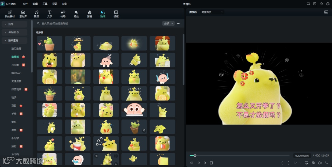Select the 爱心 category
Viewport: 332px width, 167px height.
(14, 122)
